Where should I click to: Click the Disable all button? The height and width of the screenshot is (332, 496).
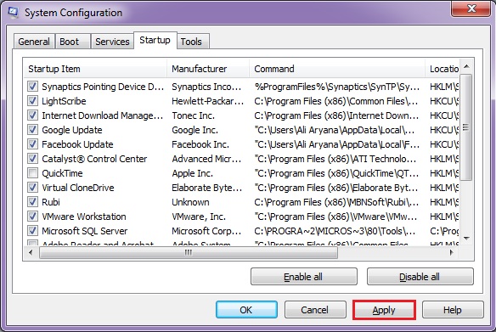pyautogui.click(x=420, y=277)
